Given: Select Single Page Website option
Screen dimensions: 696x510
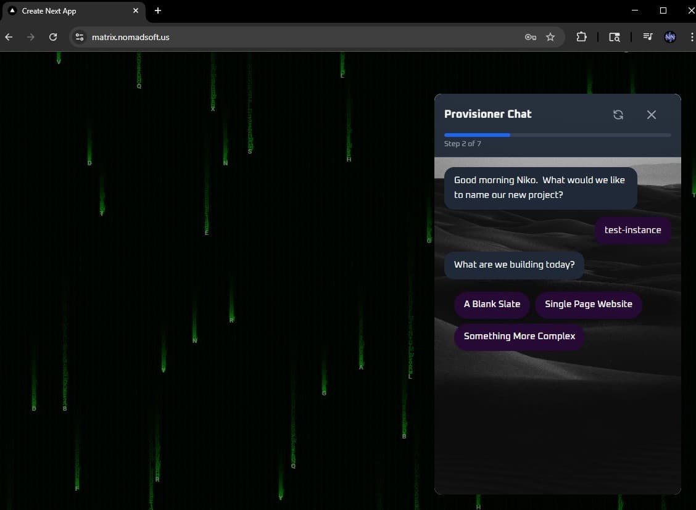Looking at the screenshot, I should 588,304.
